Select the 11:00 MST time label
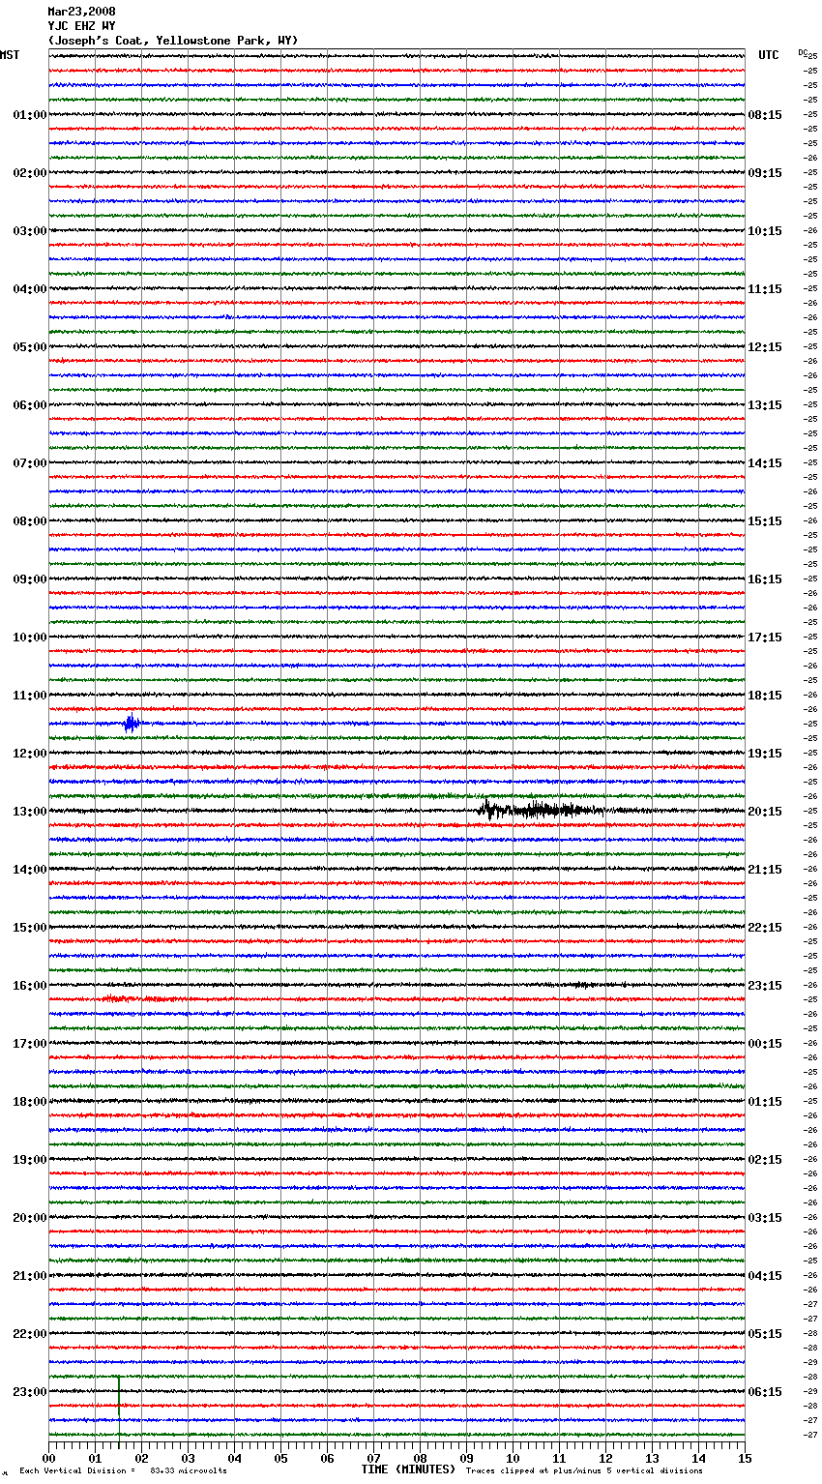 [30, 696]
